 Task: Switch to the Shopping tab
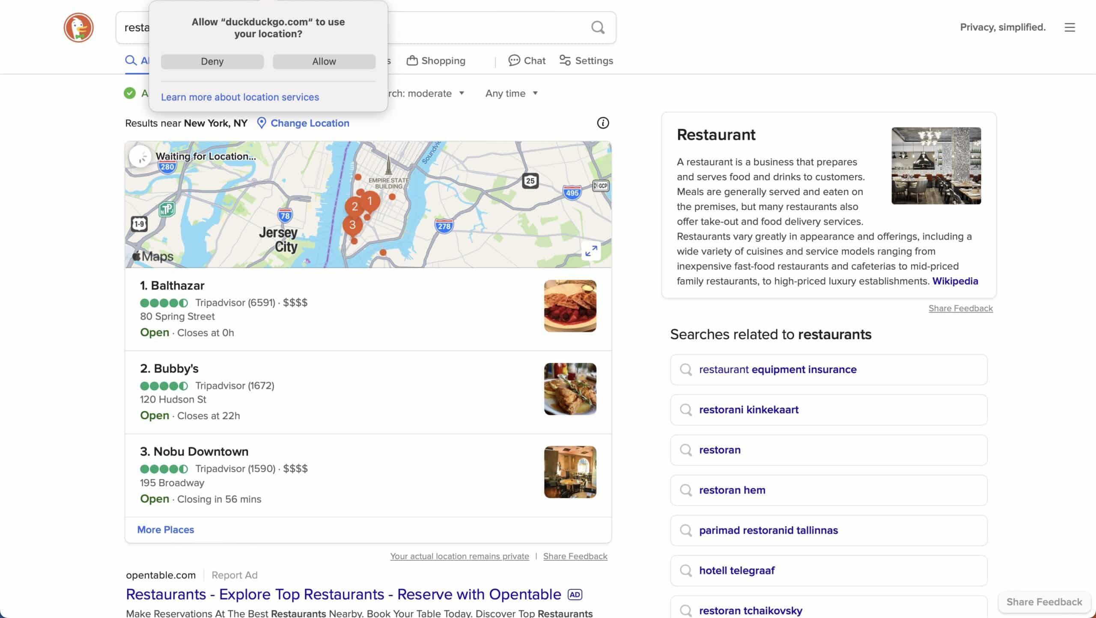click(436, 60)
